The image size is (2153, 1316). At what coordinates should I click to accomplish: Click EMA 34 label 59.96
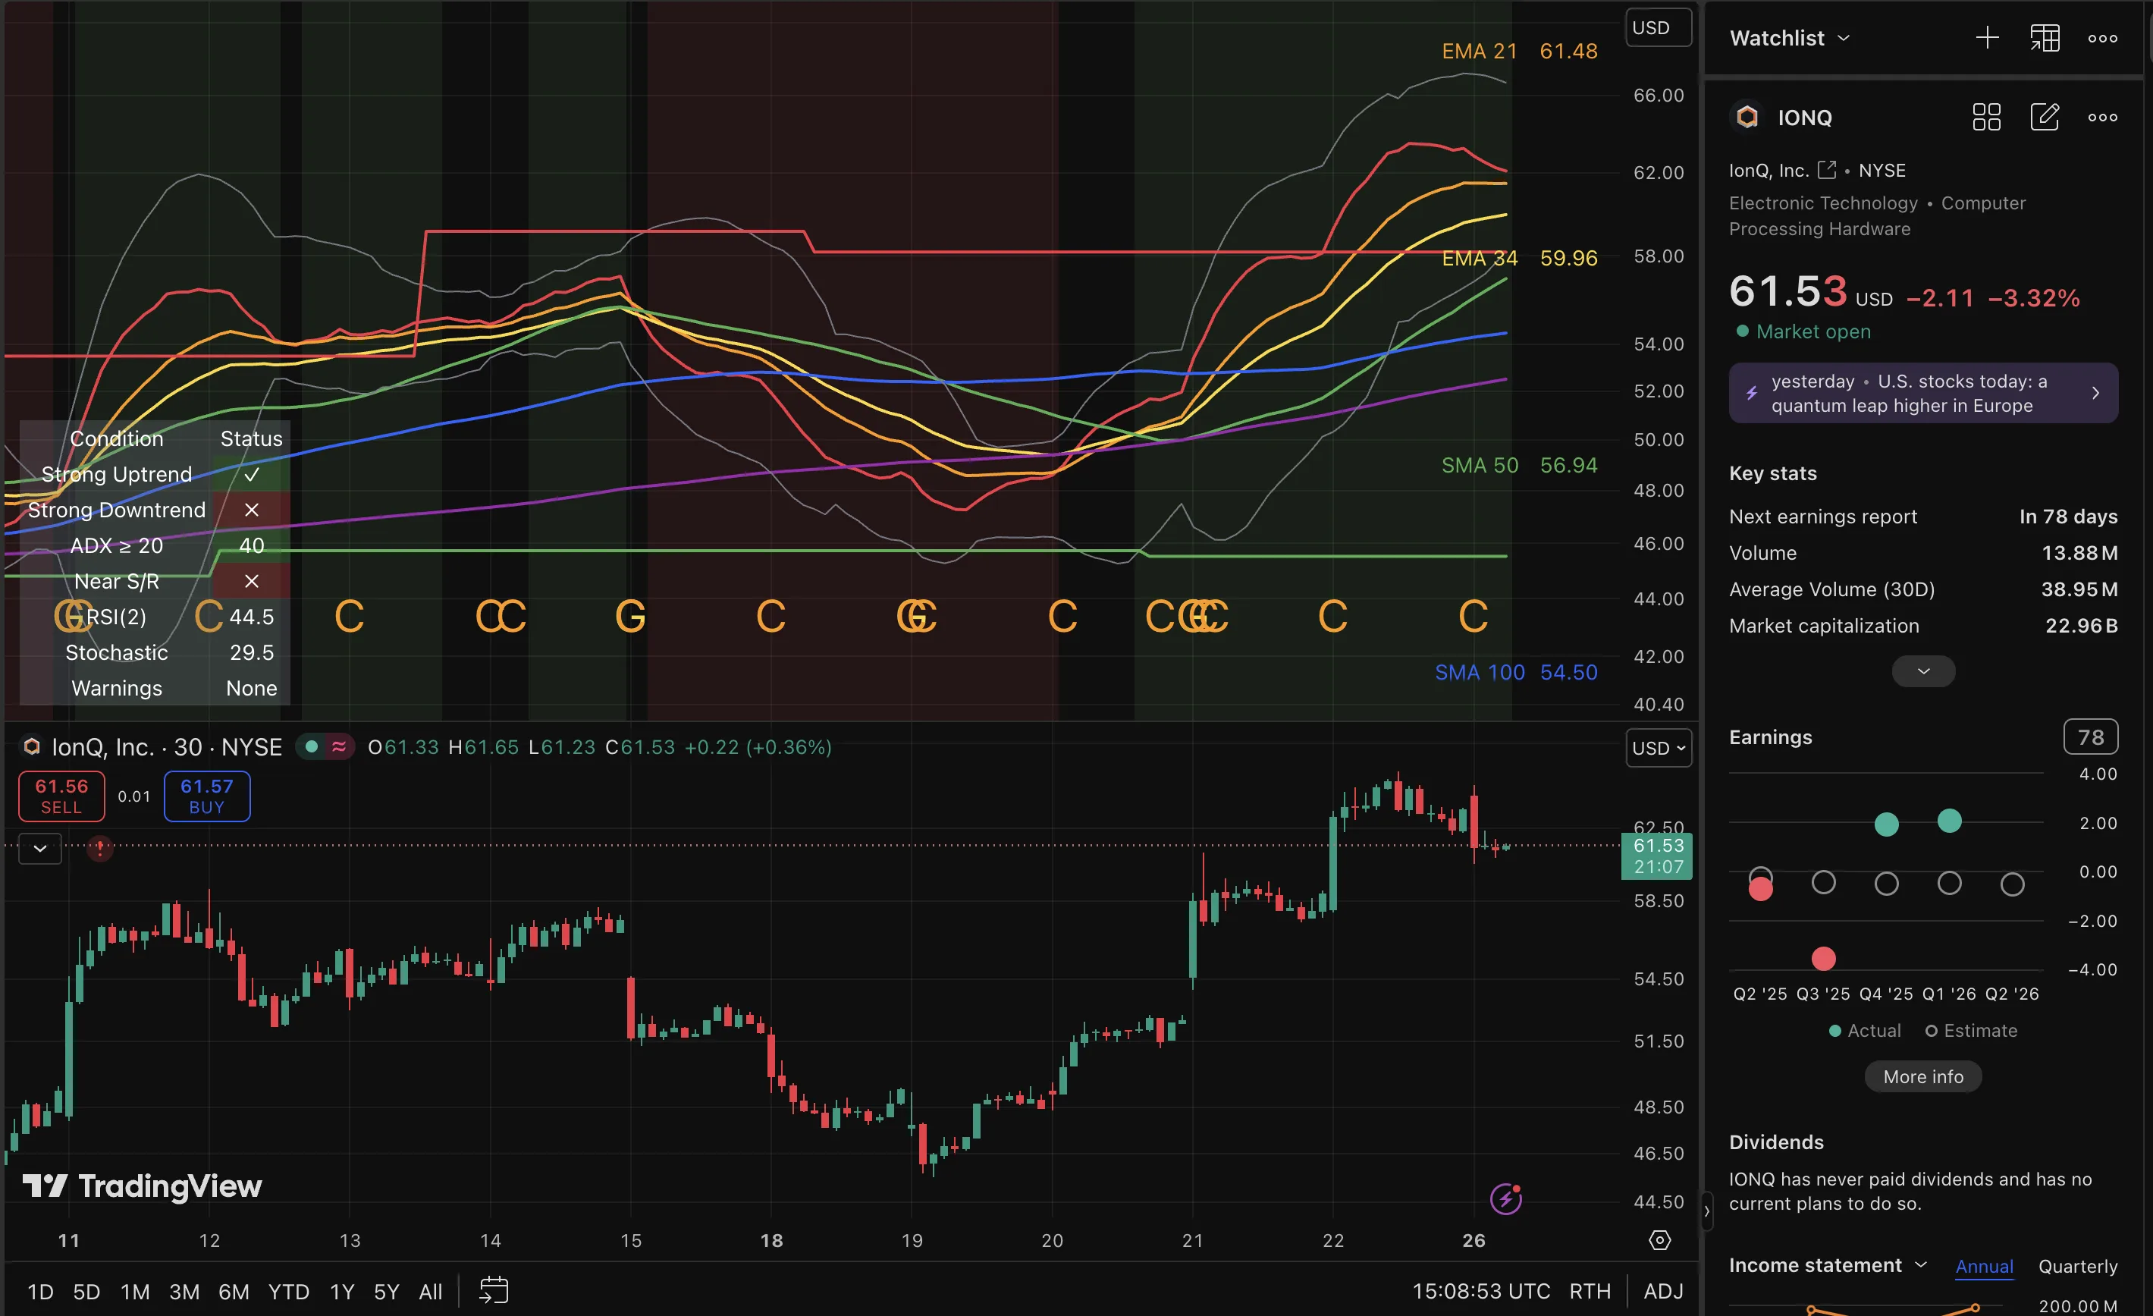coord(1519,258)
